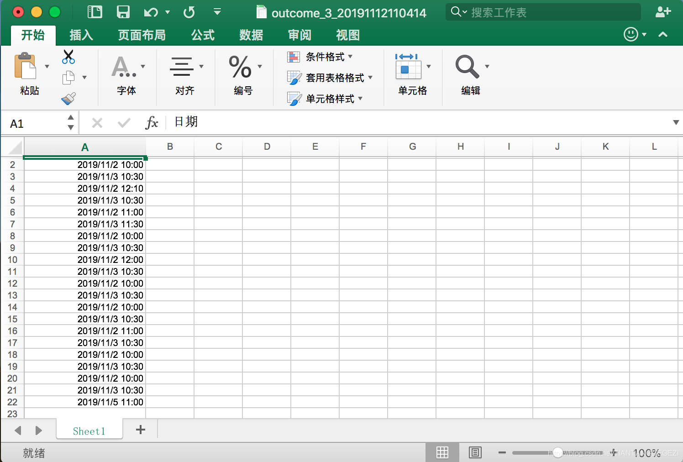Click the Format as Table (套用表格格式) icon
The height and width of the screenshot is (462, 683).
coord(294,78)
